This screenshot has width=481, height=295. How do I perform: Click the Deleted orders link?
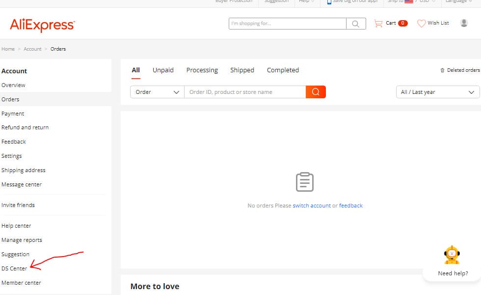pos(463,70)
